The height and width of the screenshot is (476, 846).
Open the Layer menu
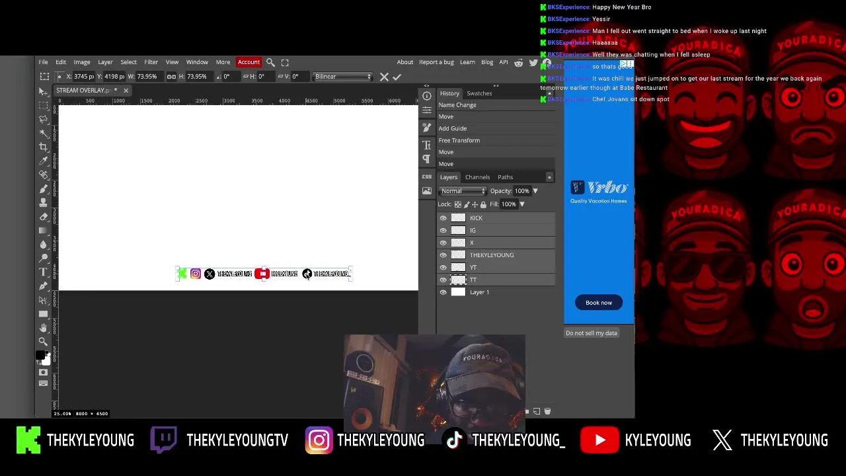click(x=105, y=62)
